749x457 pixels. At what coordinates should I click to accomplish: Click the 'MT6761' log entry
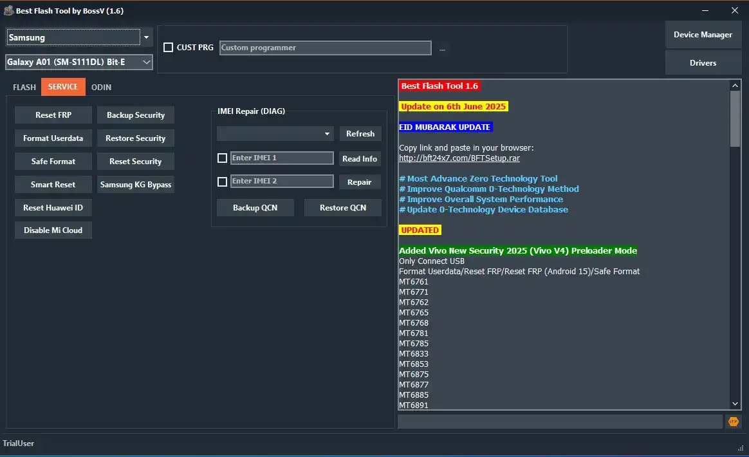click(x=414, y=282)
